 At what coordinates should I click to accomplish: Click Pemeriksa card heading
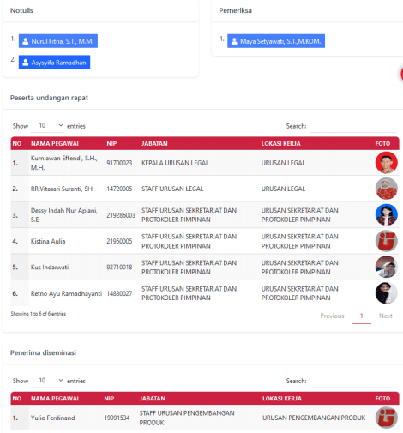click(235, 10)
